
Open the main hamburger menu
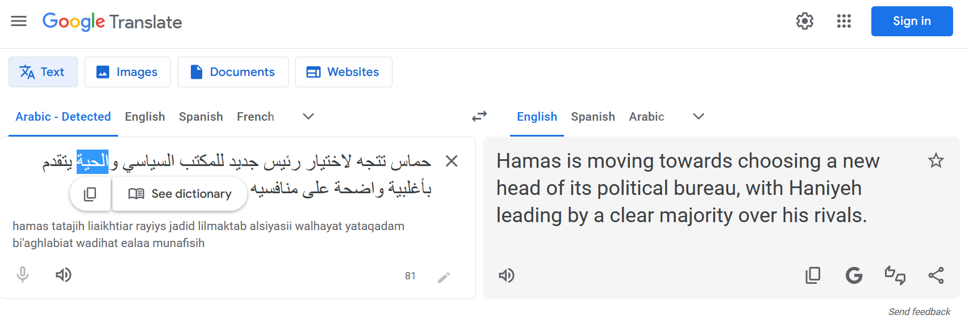coord(19,22)
